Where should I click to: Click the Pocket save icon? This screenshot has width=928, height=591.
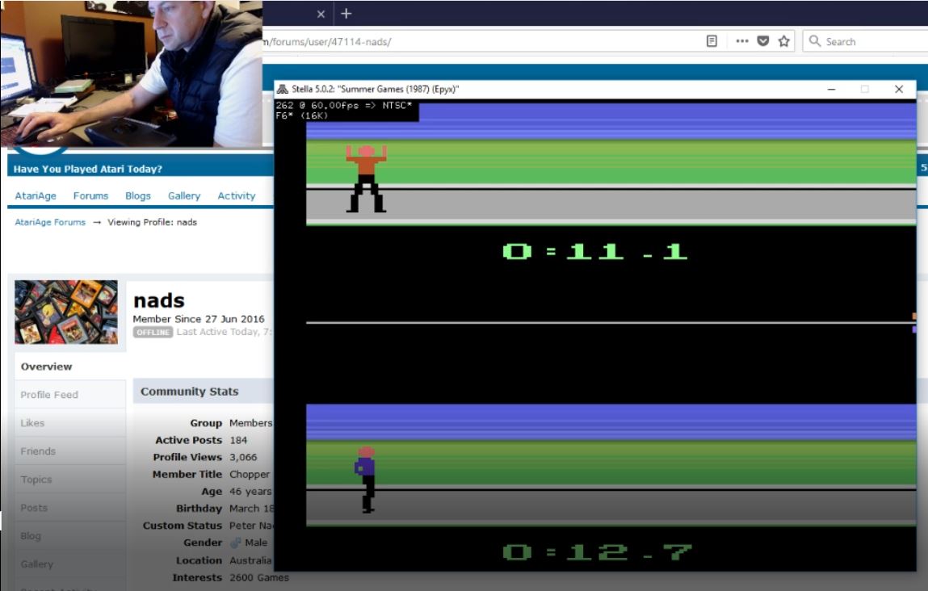[x=763, y=41]
